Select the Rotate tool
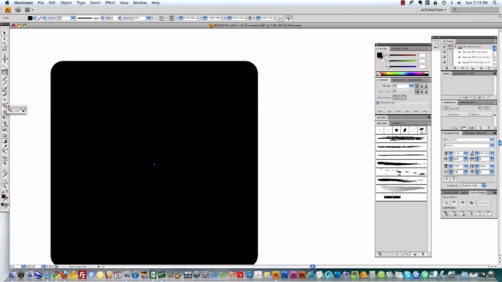Image resolution: width=502 pixels, height=282 pixels. [x=5, y=101]
